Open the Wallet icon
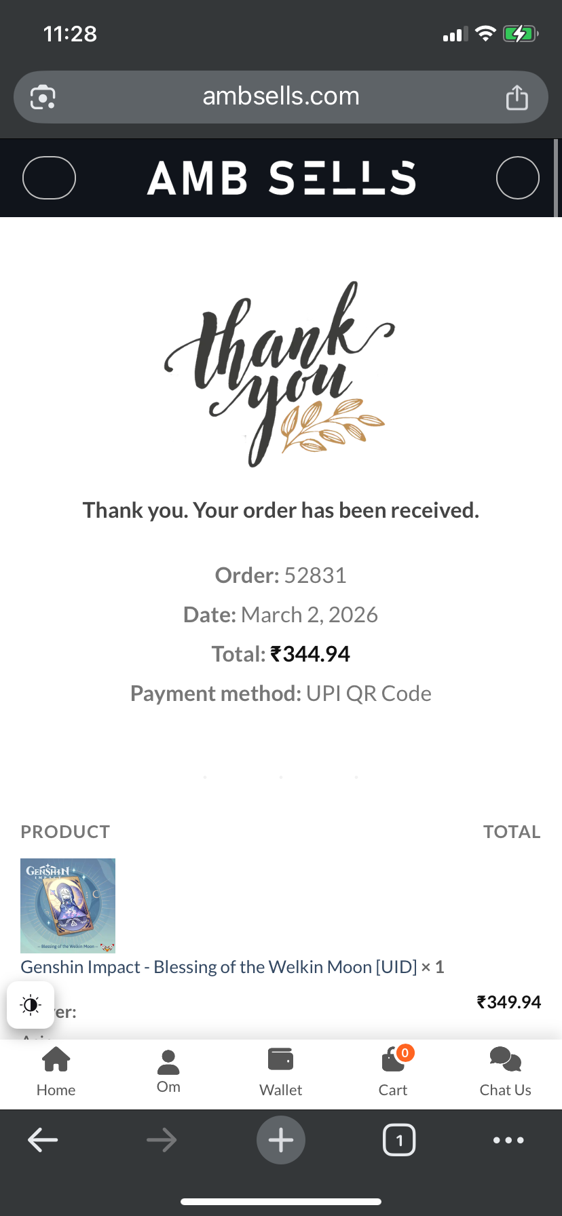562x1216 pixels. tap(280, 1060)
